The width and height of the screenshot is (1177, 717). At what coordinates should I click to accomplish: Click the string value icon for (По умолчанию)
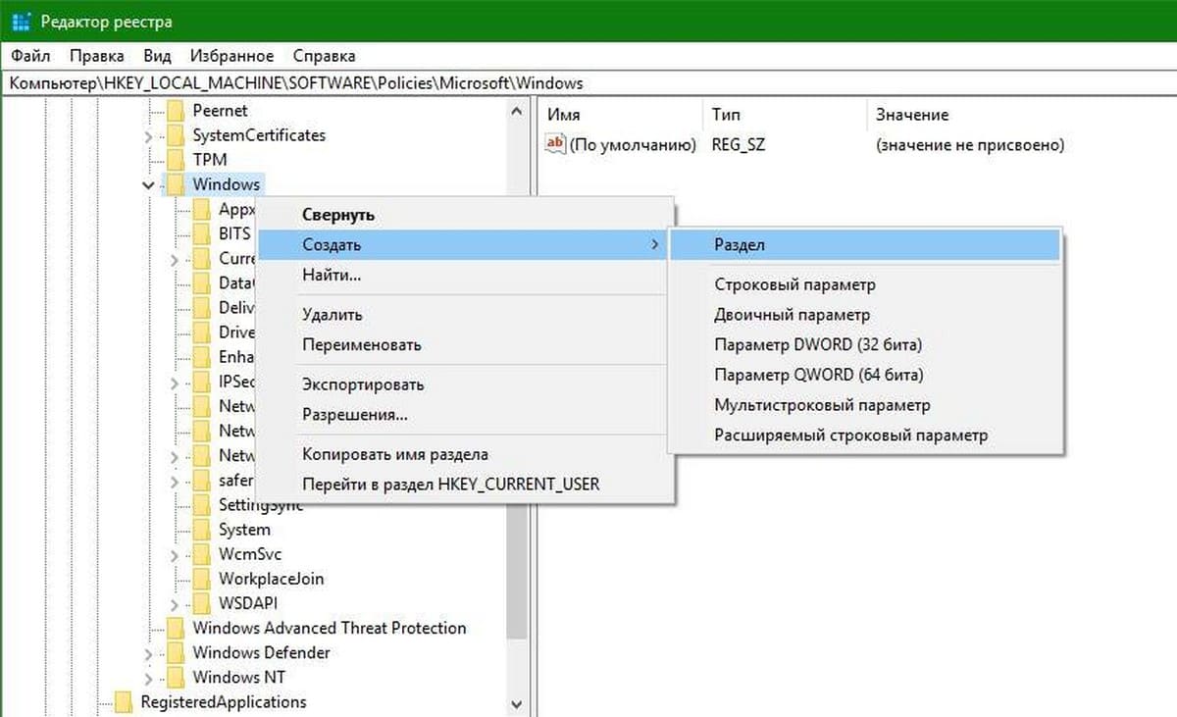[555, 145]
